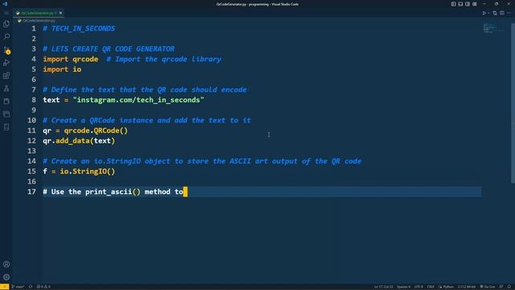Viewport: 515px width, 290px height.
Task: Click the '# Import the qrcode library' comment
Action: tap(163, 59)
